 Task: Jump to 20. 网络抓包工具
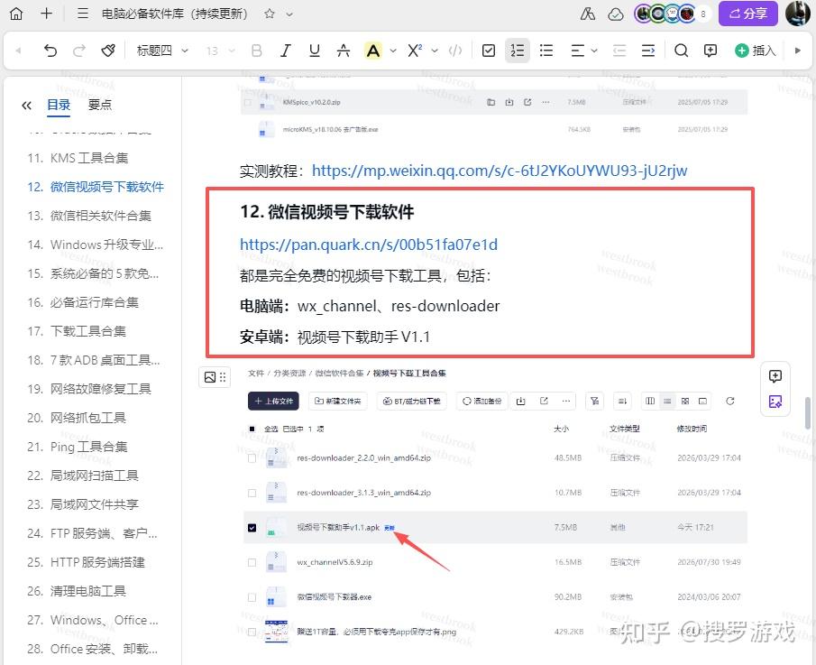coord(77,418)
